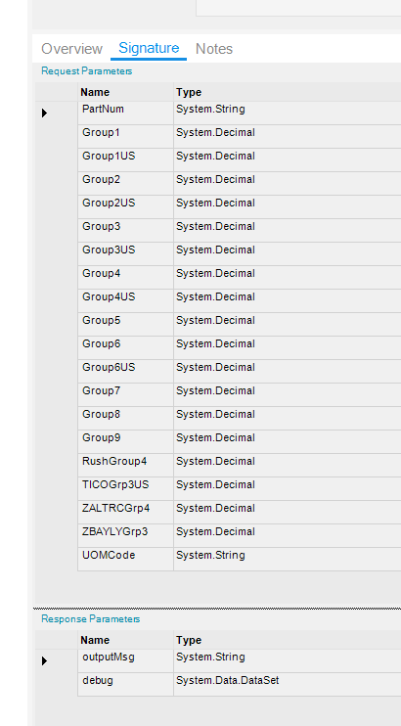The width and height of the screenshot is (401, 726).
Task: Click the row header left of debug
Action: click(56, 684)
